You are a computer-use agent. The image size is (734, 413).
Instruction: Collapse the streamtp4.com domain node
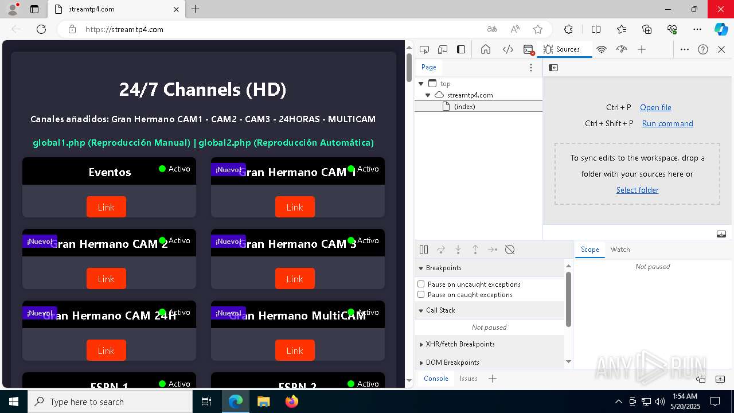428,95
